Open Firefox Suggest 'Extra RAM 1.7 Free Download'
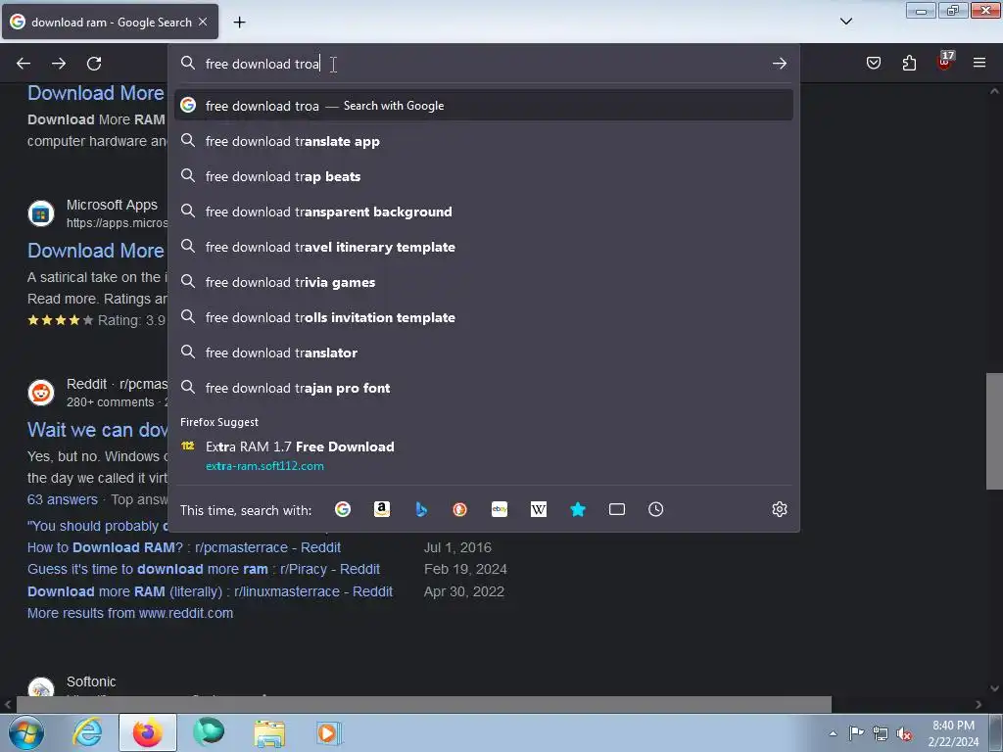The image size is (1003, 752). point(484,455)
